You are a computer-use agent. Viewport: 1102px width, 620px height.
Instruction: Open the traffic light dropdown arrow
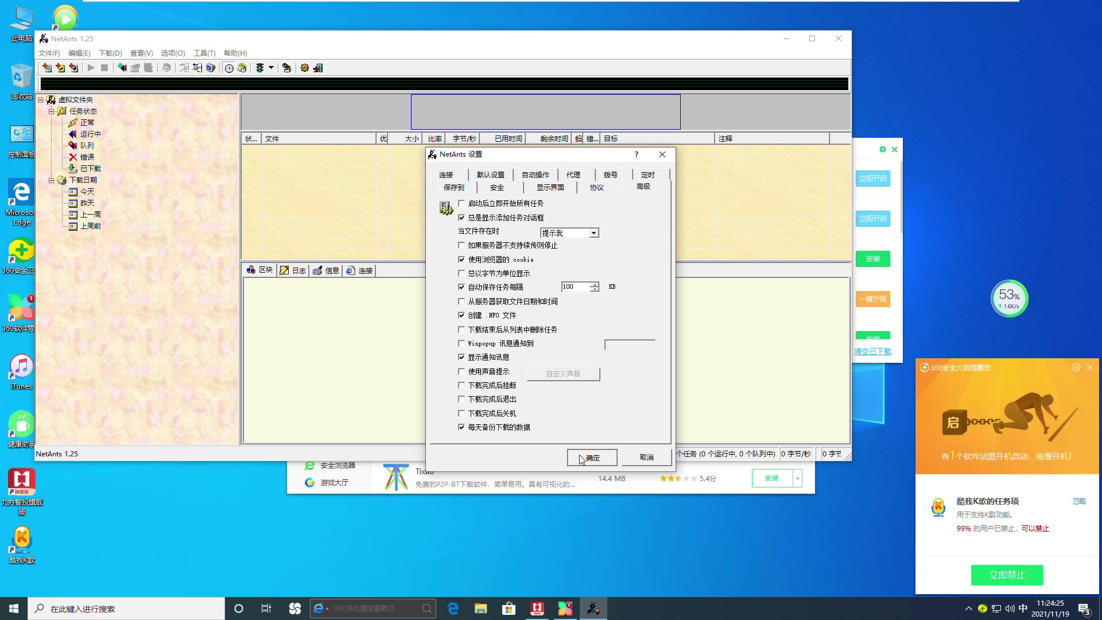tap(271, 68)
